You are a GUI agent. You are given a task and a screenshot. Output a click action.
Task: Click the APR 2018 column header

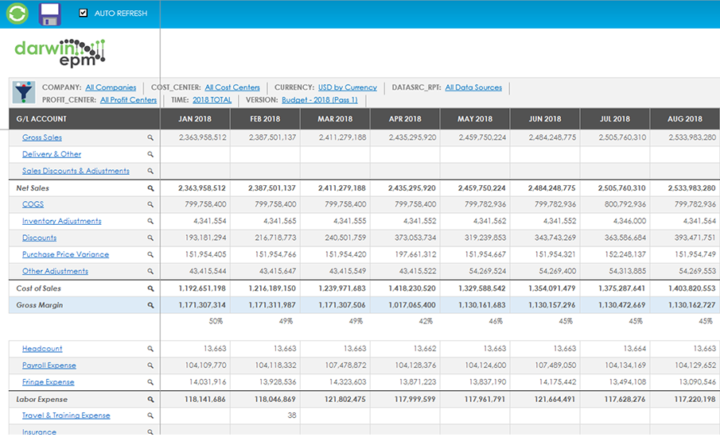[x=405, y=118]
